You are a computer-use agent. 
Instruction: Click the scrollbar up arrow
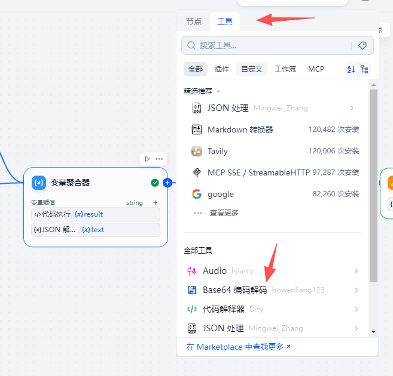click(373, 85)
